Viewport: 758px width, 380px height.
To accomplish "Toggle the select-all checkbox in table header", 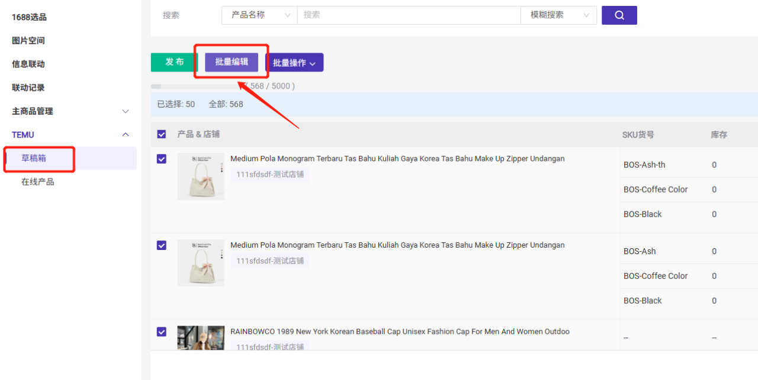I will coord(162,134).
